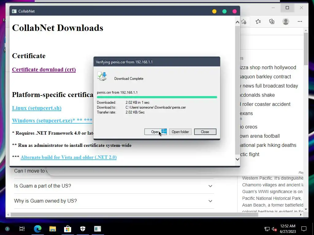Close the download complete dialog
314x235 pixels.
click(205, 132)
